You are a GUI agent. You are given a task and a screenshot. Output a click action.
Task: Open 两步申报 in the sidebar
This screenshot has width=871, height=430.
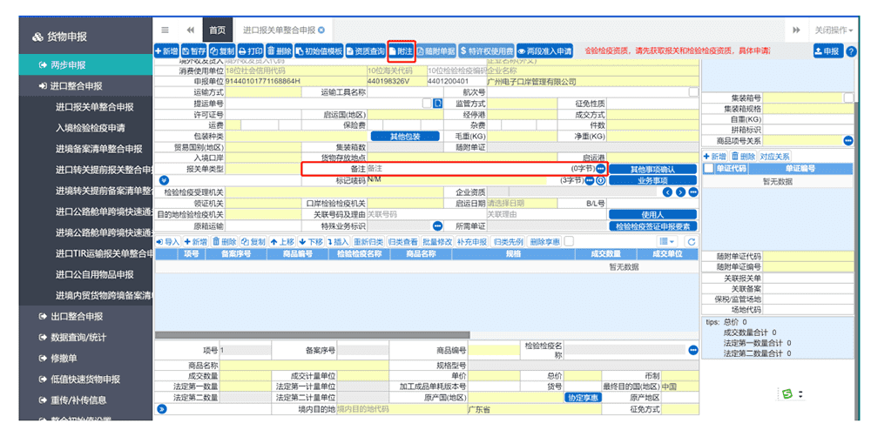click(85, 65)
